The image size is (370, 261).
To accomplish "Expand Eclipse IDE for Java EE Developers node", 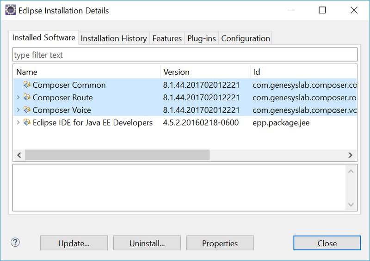I will pos(18,122).
